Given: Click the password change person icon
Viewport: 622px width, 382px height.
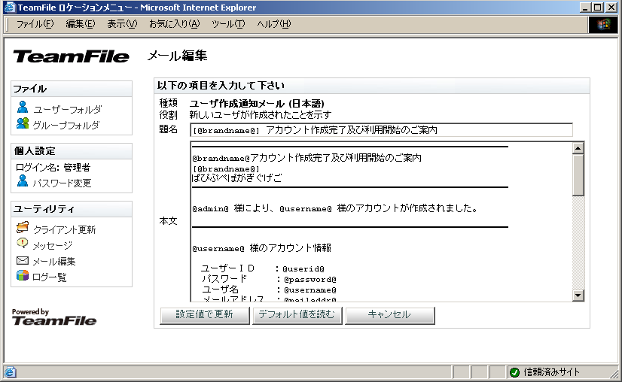Looking at the screenshot, I should 23,181.
